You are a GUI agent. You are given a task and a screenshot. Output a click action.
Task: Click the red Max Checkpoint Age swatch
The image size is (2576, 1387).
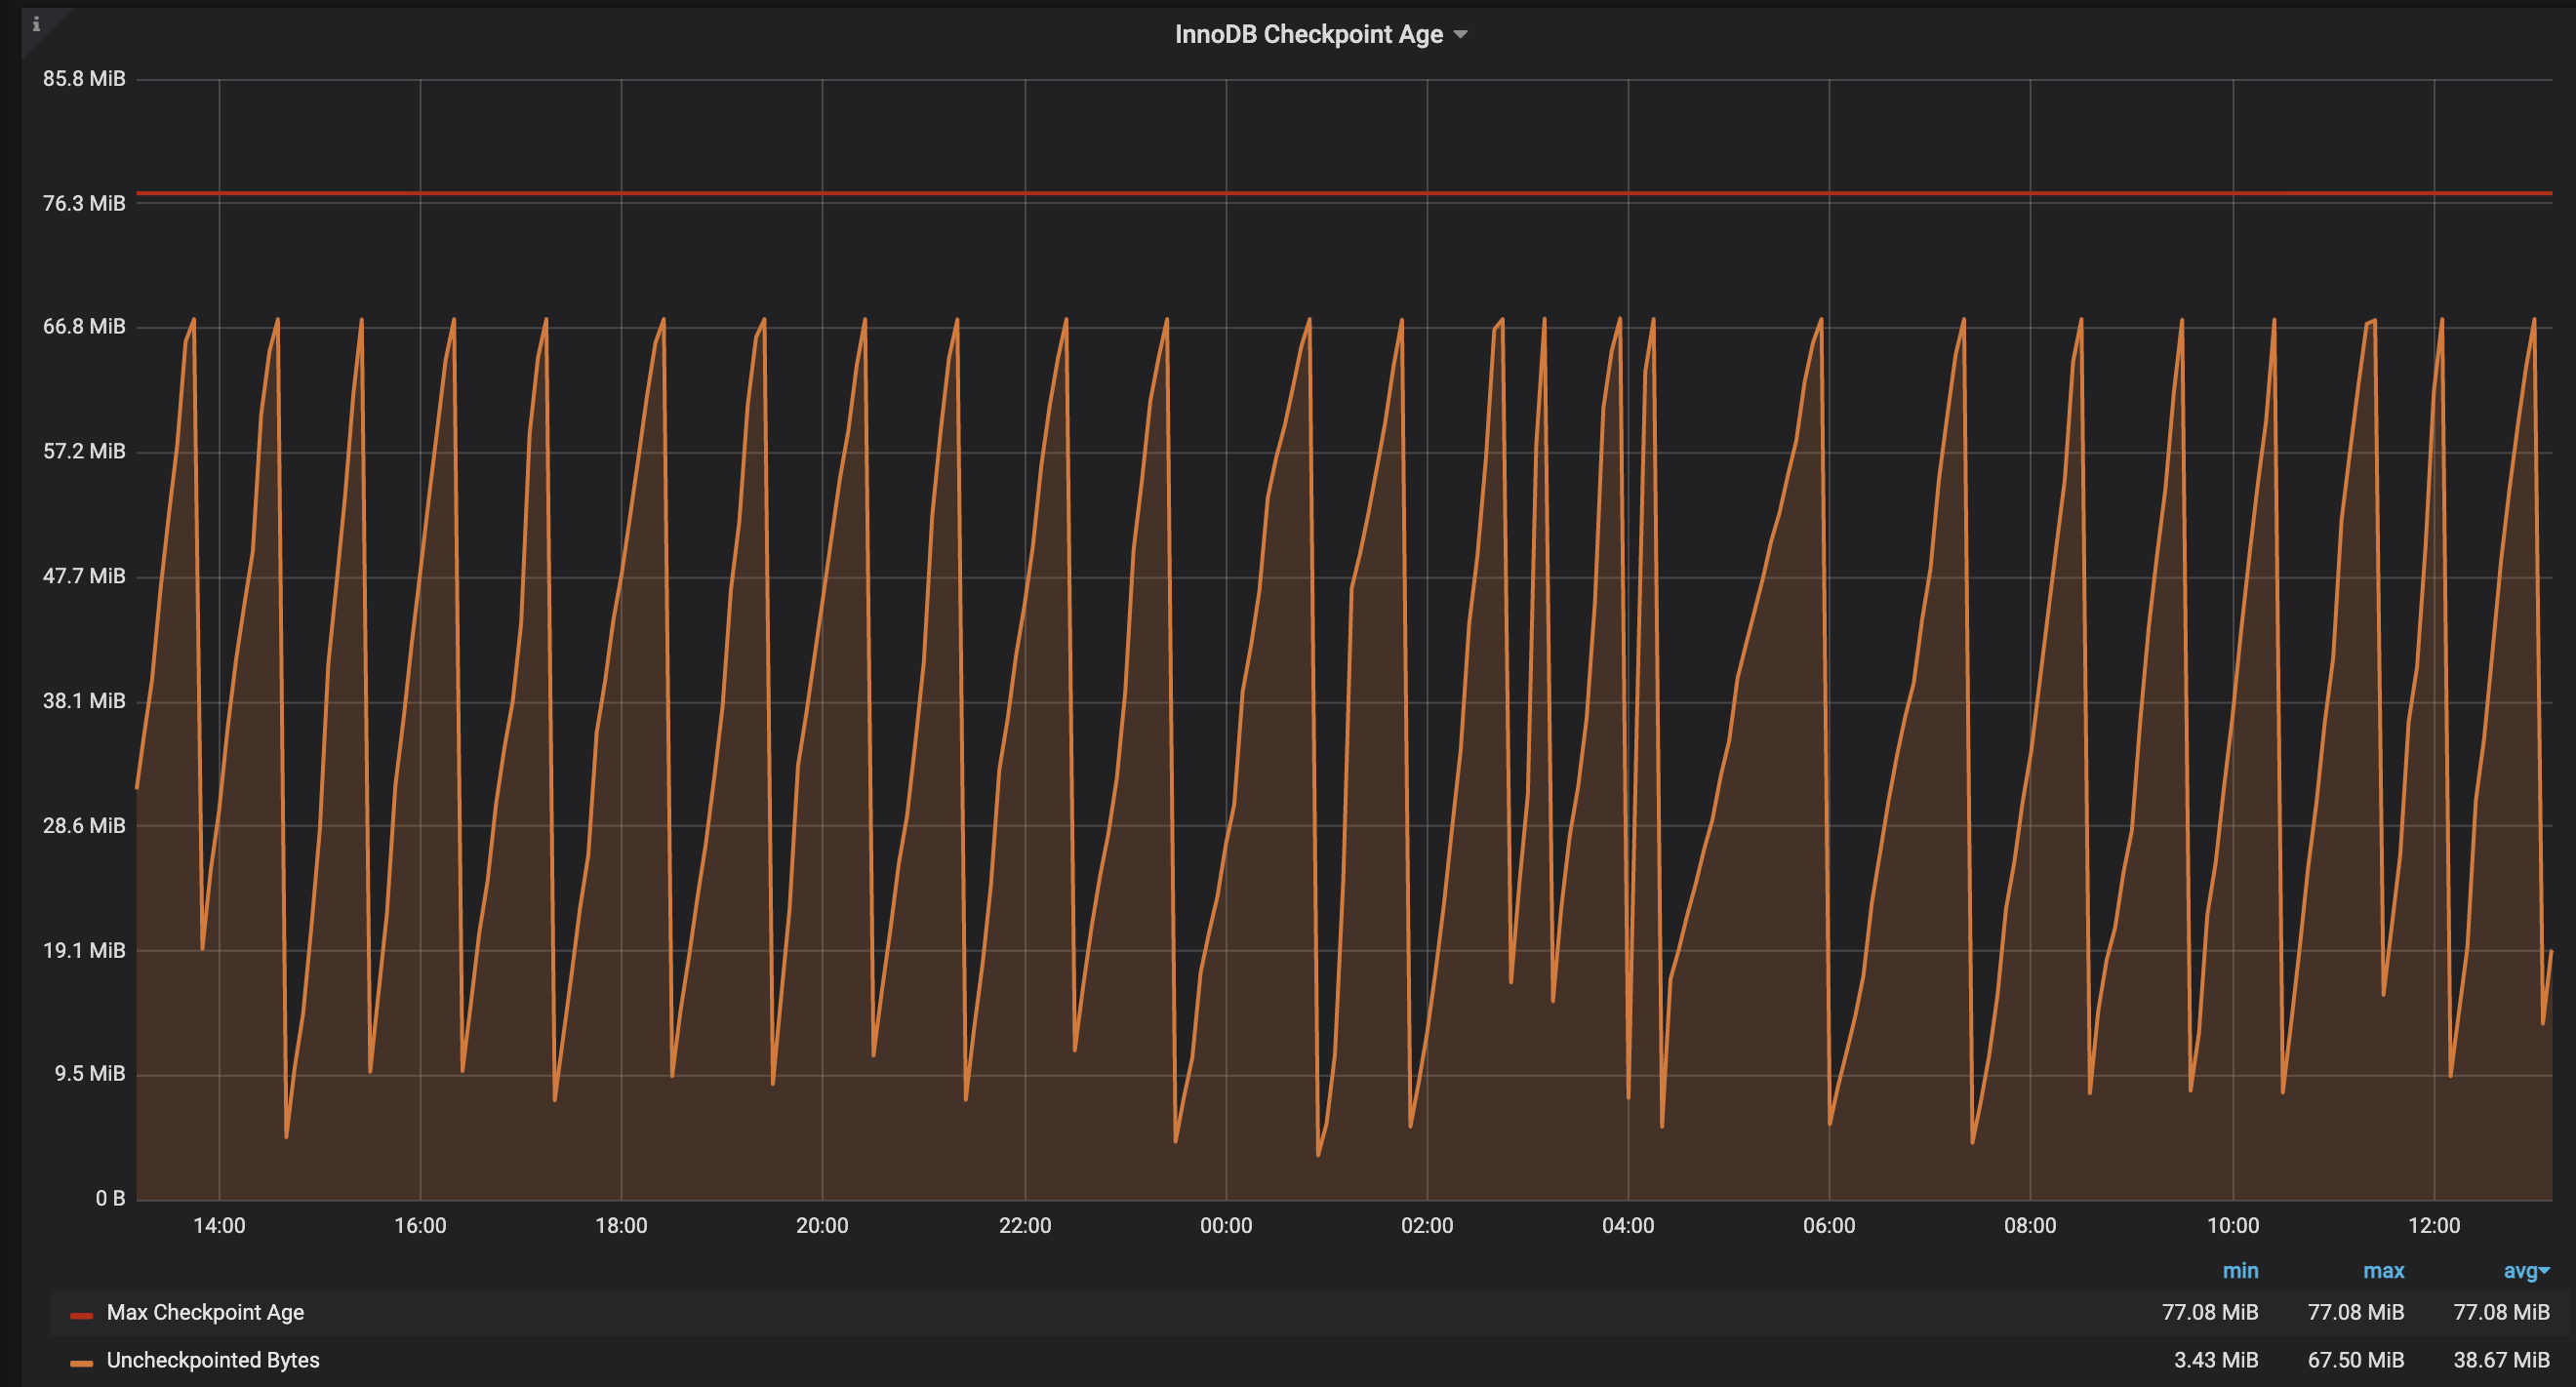coord(81,1315)
